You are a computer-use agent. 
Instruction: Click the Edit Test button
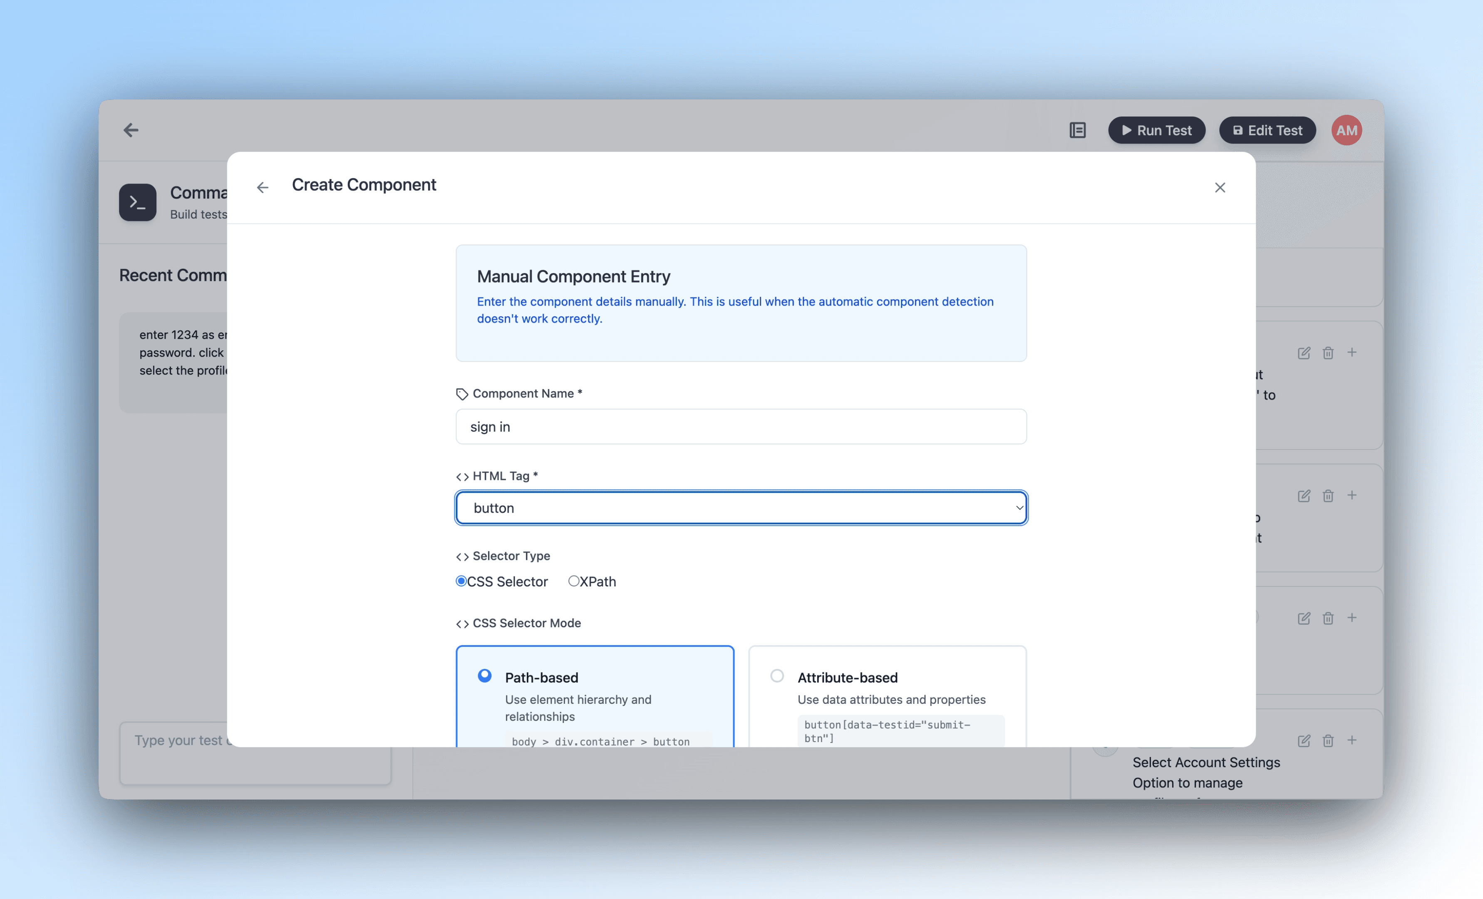click(x=1267, y=130)
